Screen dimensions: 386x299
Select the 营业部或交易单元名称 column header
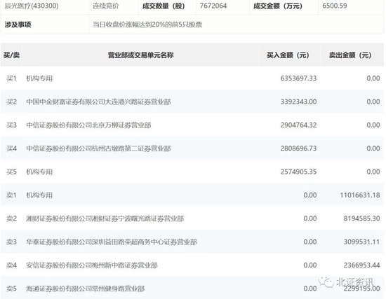[140, 55]
